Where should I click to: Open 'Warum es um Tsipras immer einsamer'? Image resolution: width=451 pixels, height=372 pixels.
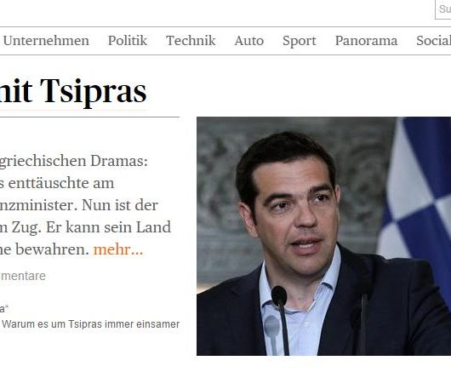(x=91, y=324)
